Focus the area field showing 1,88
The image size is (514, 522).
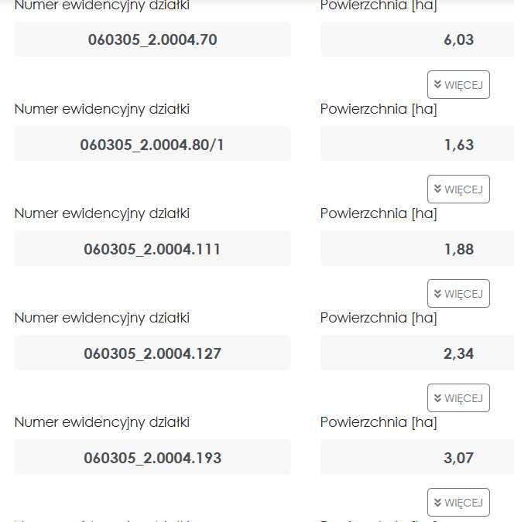tap(417, 248)
